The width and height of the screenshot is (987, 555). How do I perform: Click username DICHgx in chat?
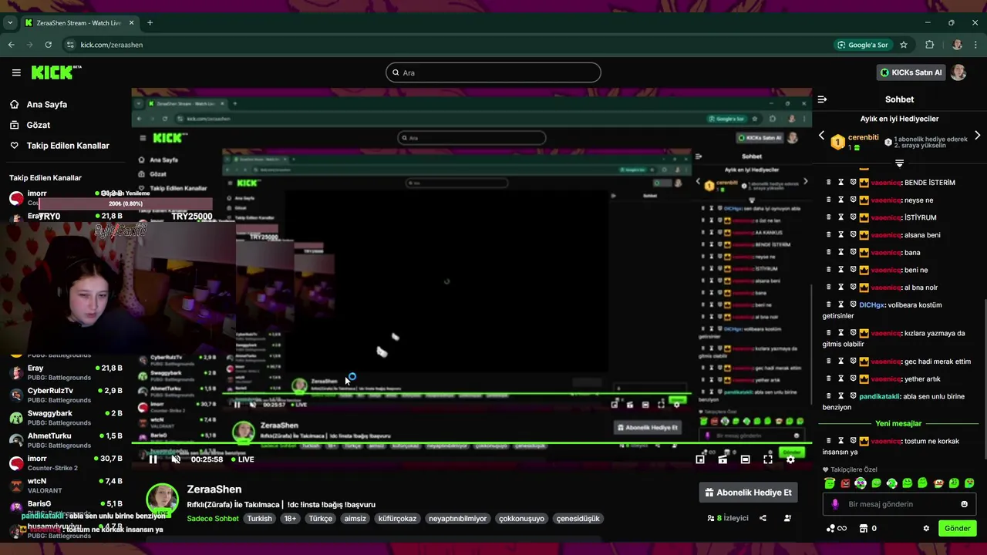[871, 304]
